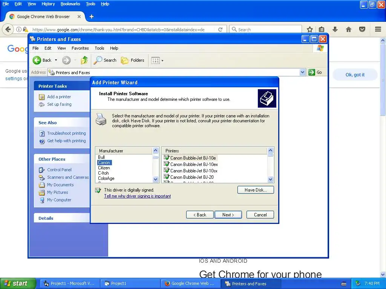Cancel the Add Printer Wizard
Viewport: 386px width, 289px height.
(260, 215)
